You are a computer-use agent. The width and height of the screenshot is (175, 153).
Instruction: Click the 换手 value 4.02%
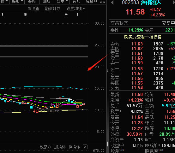(x=137, y=111)
